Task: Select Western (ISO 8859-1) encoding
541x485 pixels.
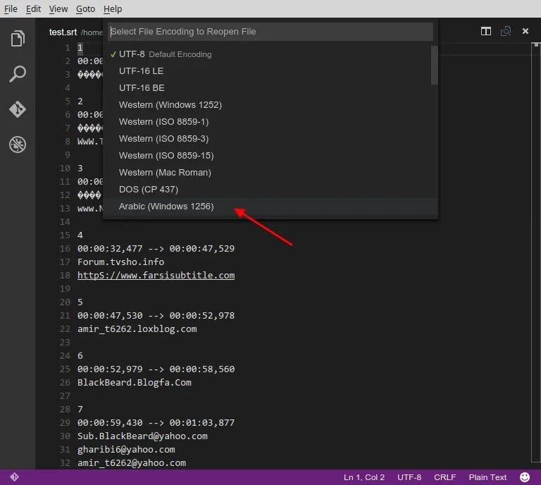Action: [270, 122]
